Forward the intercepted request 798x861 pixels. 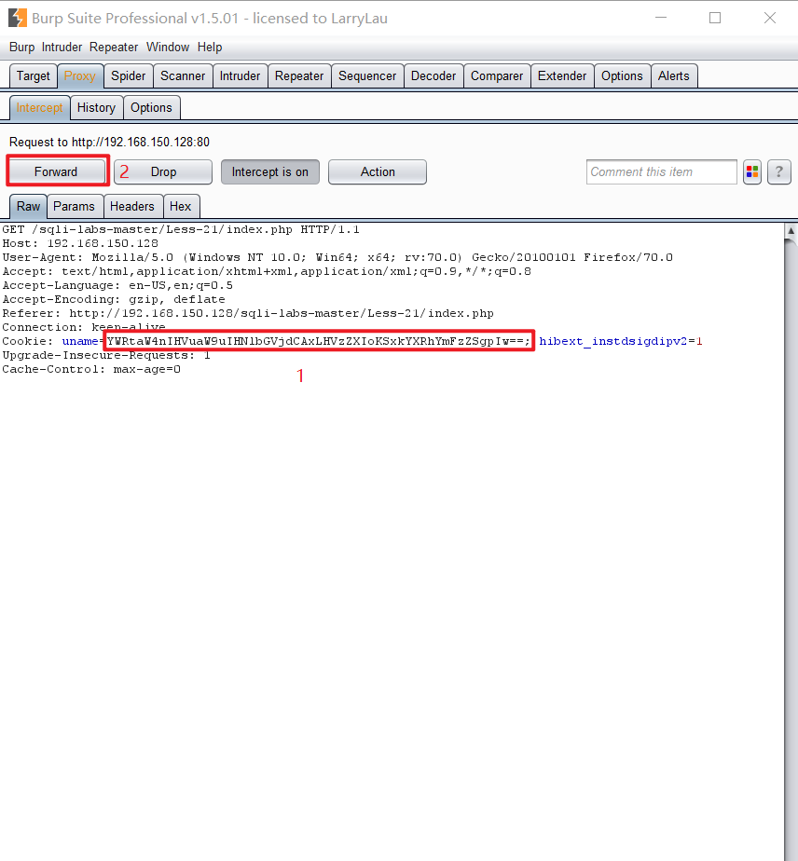click(56, 172)
